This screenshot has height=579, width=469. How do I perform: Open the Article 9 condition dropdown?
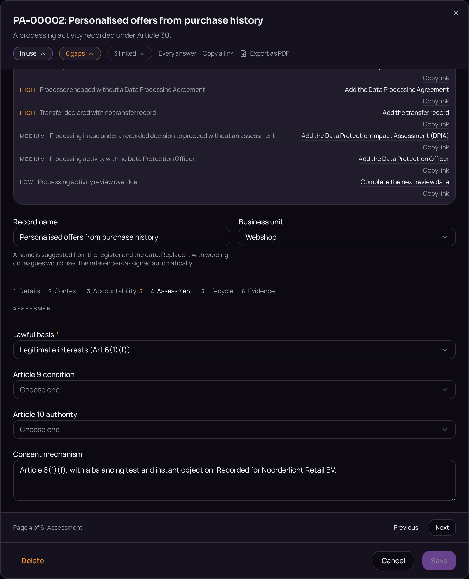tap(234, 390)
